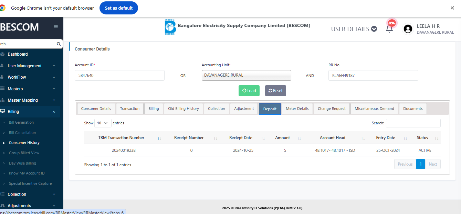Select the Deposit tab
This screenshot has height=214, width=461.
tap(270, 109)
